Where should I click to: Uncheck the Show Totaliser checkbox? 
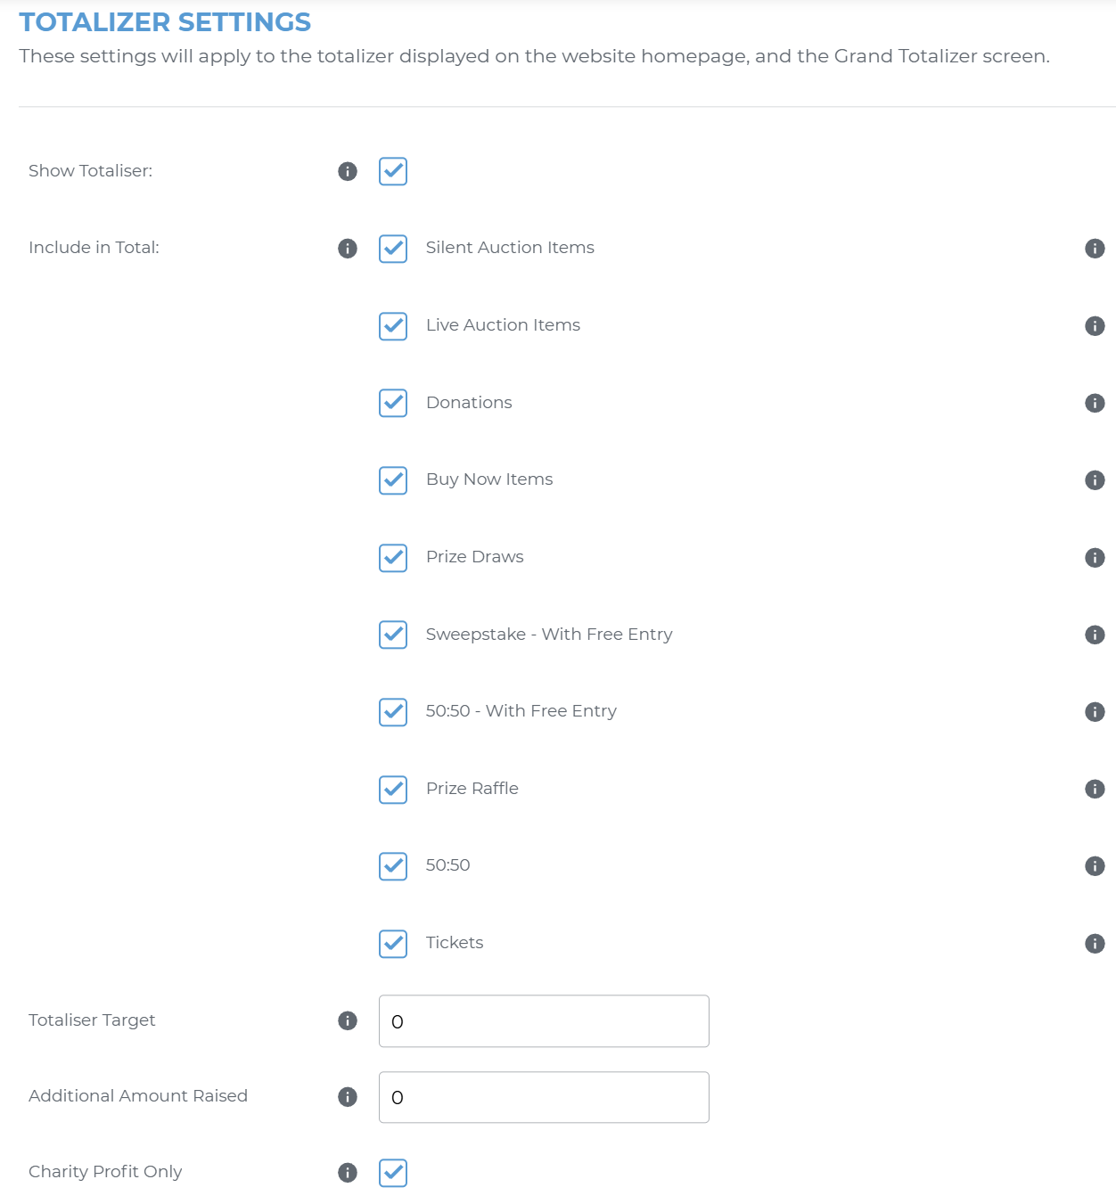[392, 172]
